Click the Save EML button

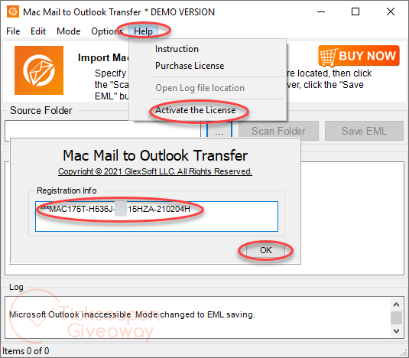click(364, 131)
